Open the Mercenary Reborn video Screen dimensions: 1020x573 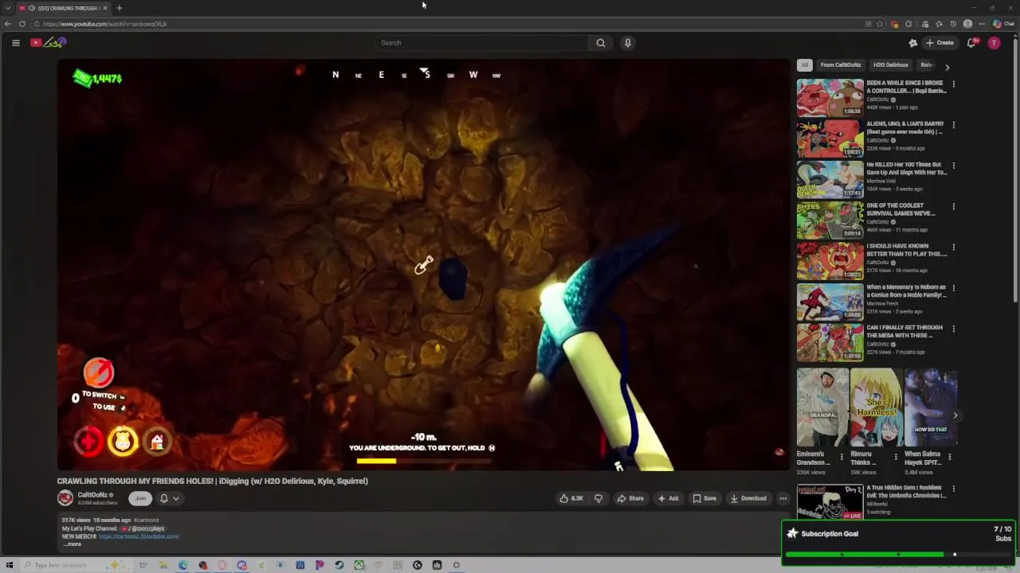[830, 302]
